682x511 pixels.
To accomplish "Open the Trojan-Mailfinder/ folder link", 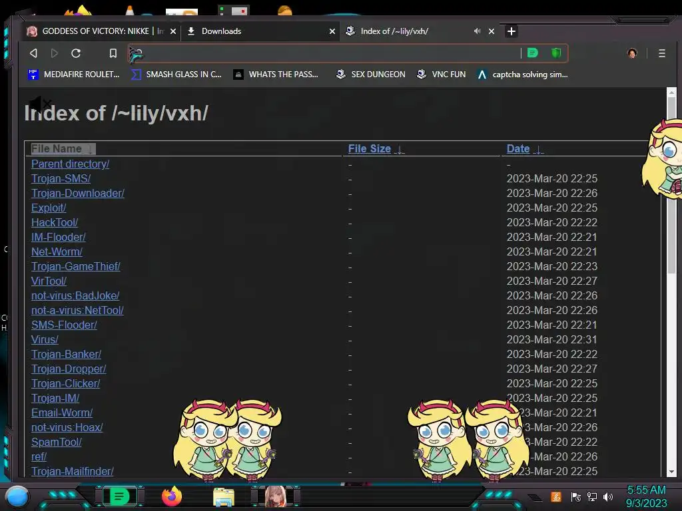I will click(x=72, y=471).
